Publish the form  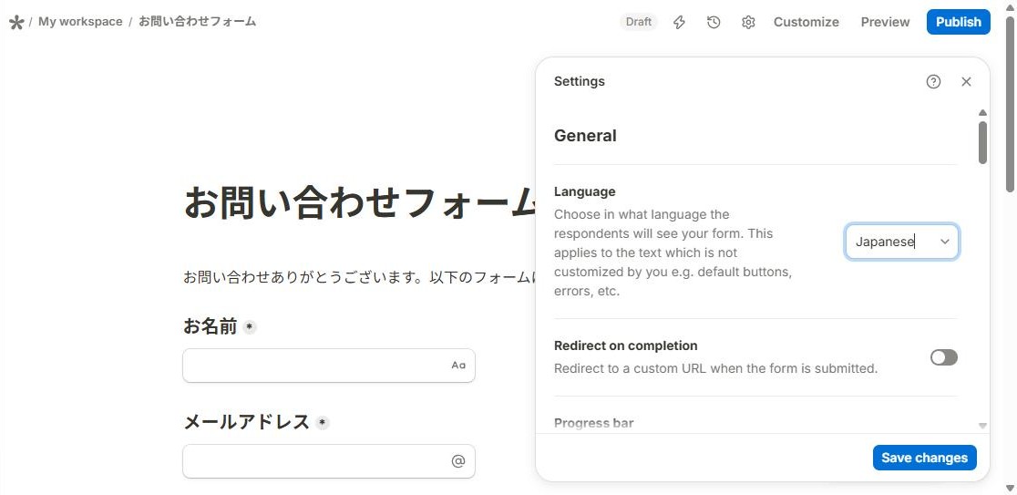[x=959, y=22]
